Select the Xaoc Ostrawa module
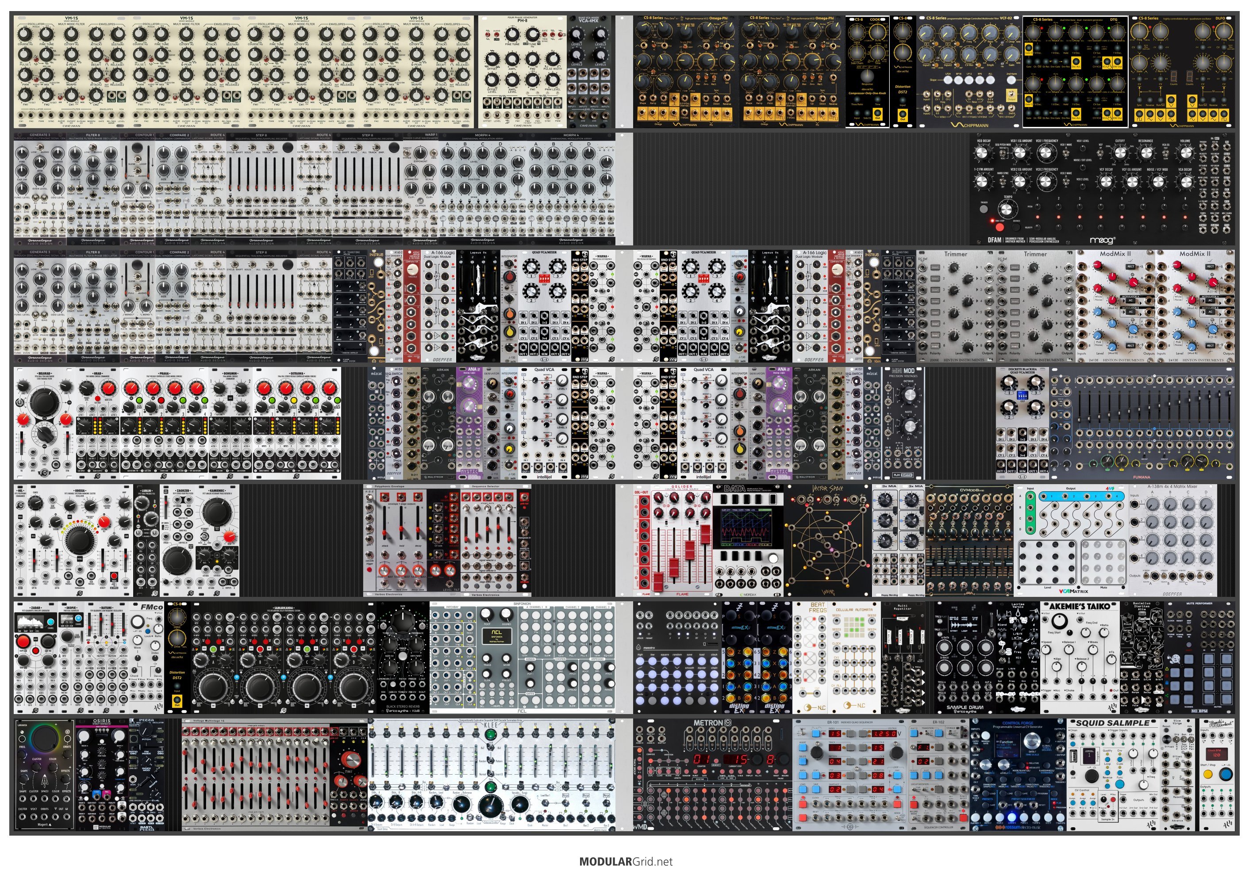 pyautogui.click(x=297, y=423)
